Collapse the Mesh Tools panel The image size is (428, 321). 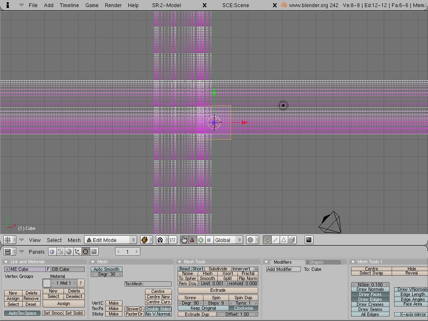(179, 262)
